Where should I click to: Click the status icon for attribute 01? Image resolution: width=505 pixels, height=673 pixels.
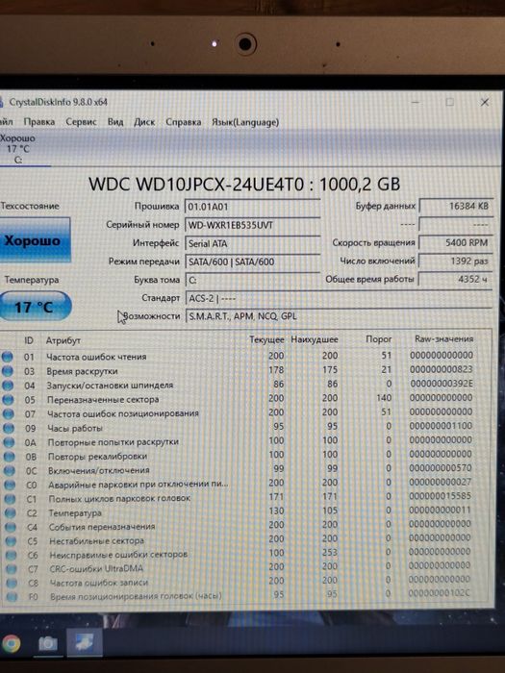8,357
